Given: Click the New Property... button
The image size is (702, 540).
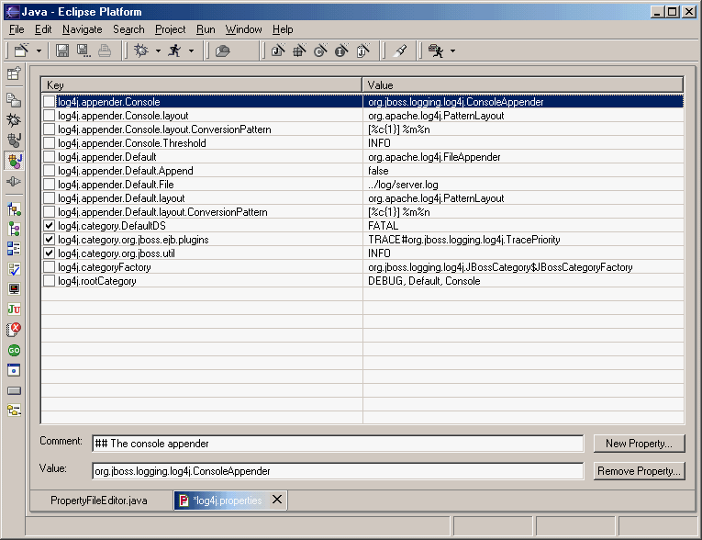Looking at the screenshot, I should click(639, 444).
